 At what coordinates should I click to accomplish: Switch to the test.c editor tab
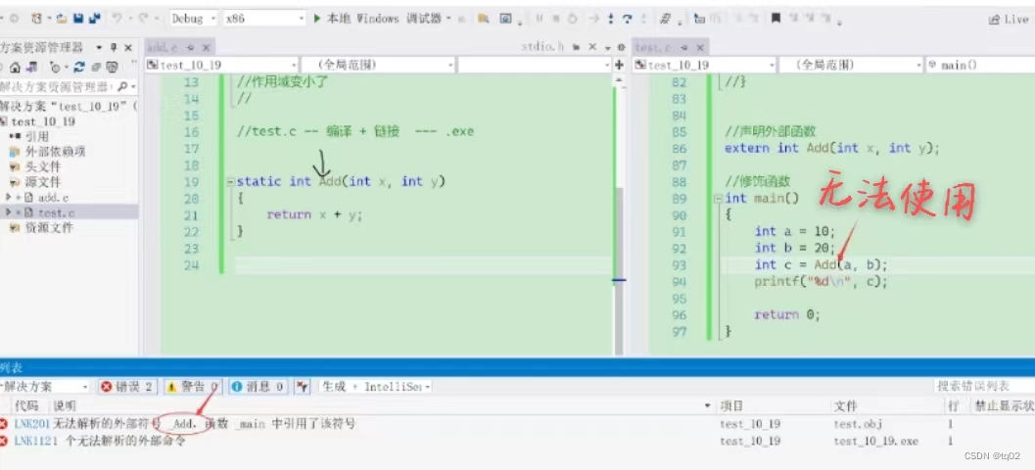648,48
